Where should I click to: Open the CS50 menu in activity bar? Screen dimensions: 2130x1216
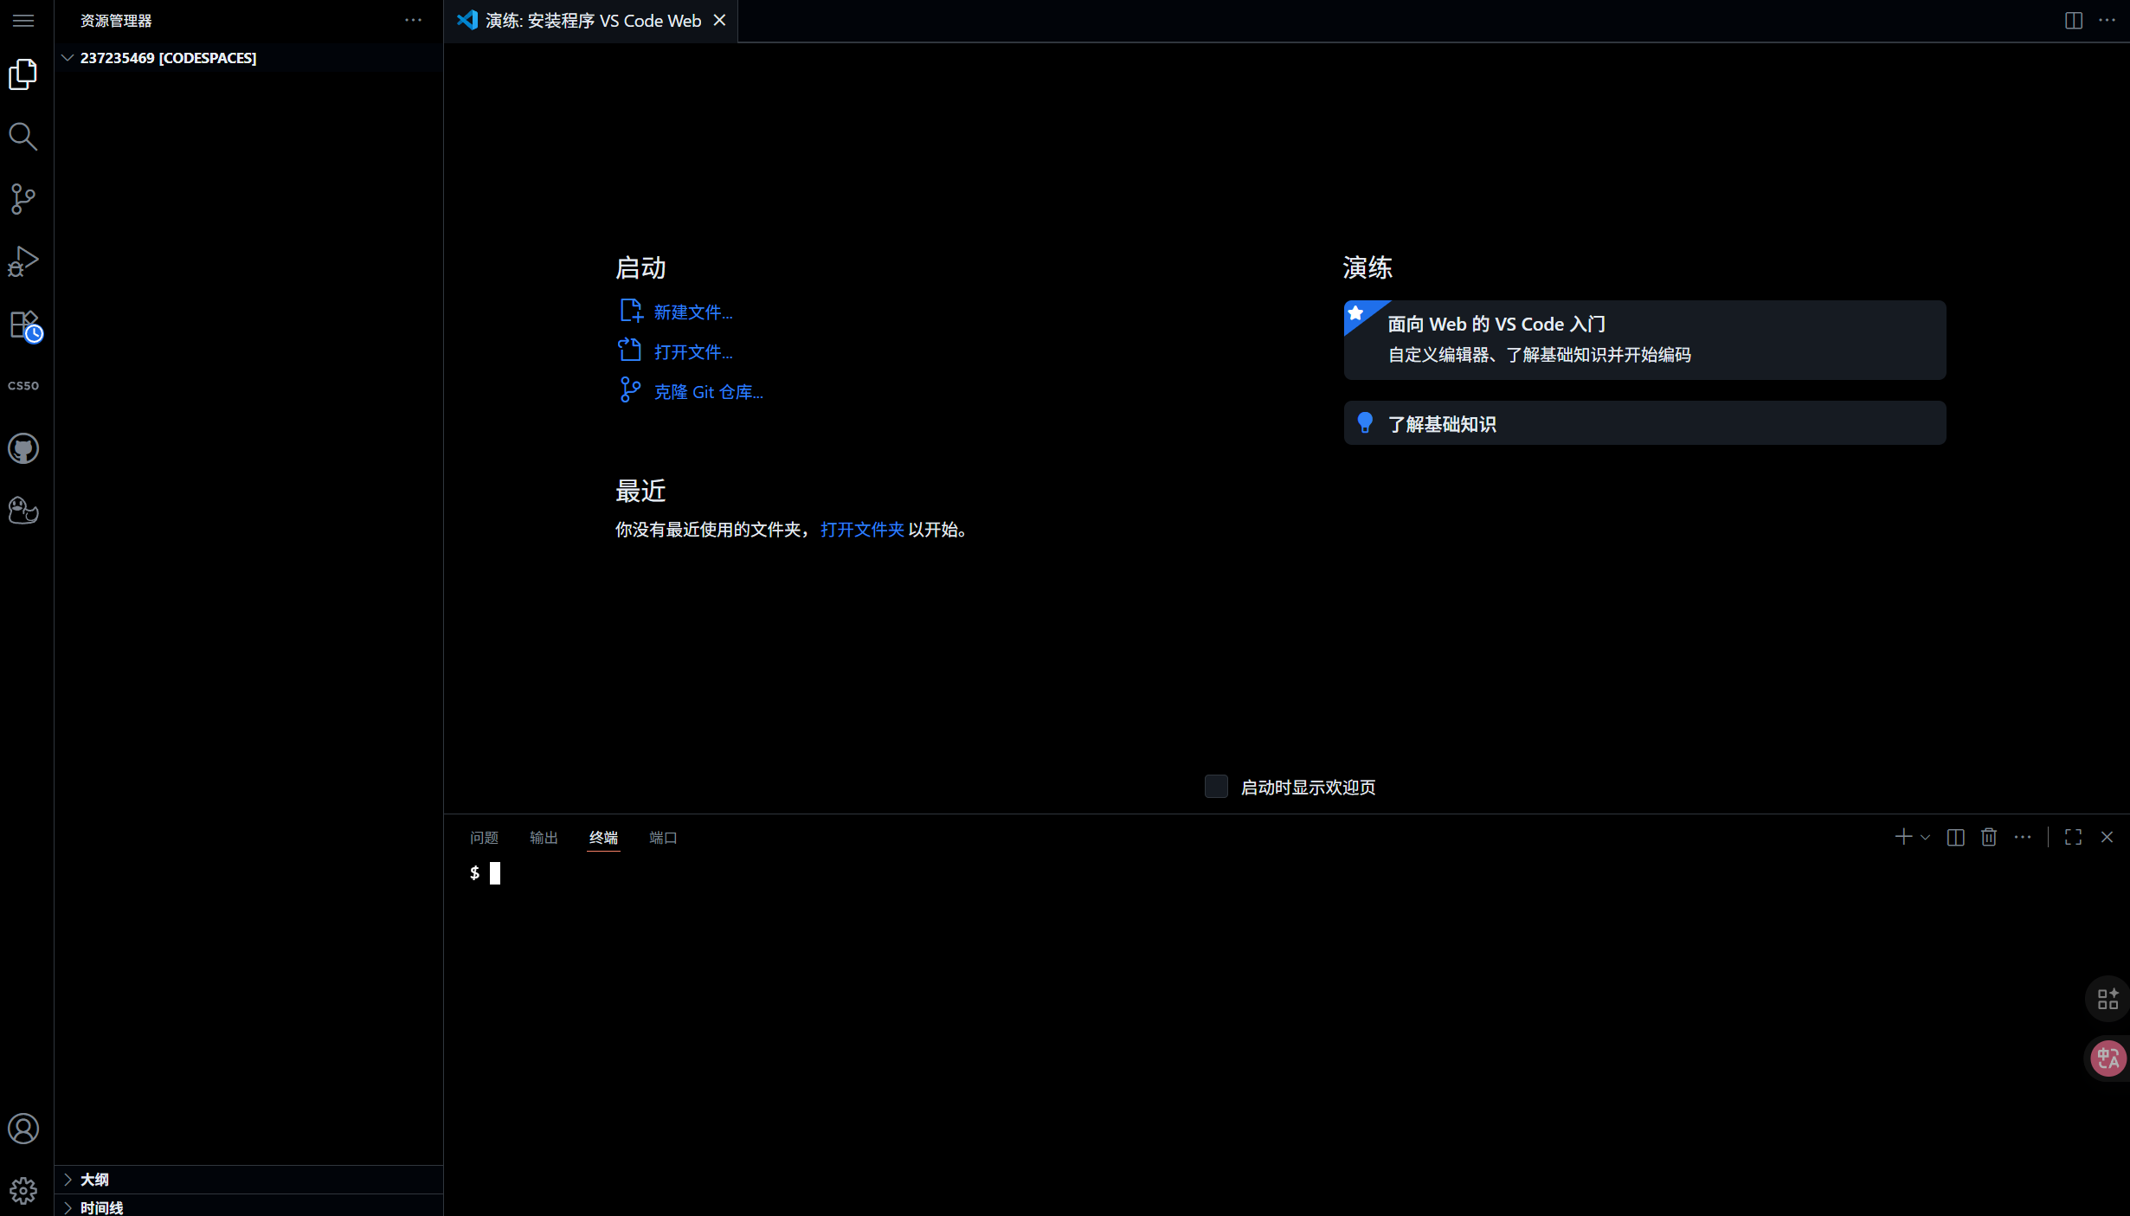(23, 386)
